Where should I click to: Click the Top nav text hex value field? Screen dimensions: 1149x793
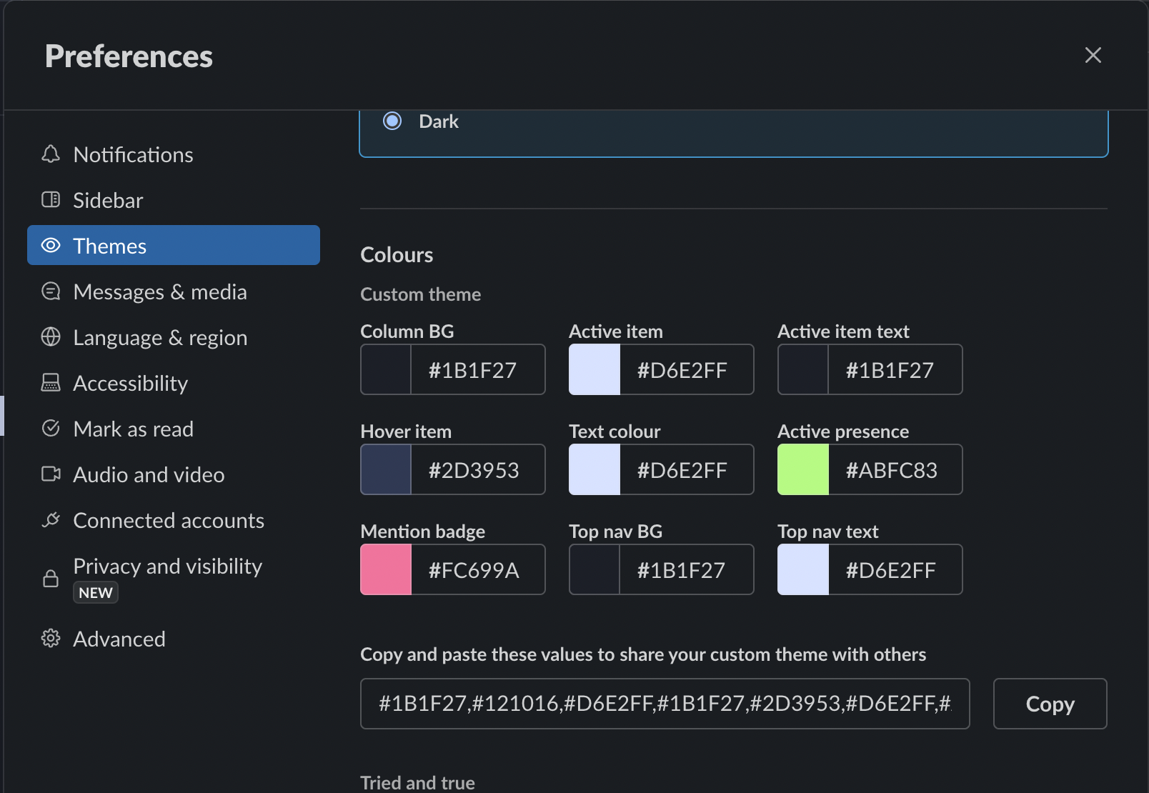(x=895, y=569)
